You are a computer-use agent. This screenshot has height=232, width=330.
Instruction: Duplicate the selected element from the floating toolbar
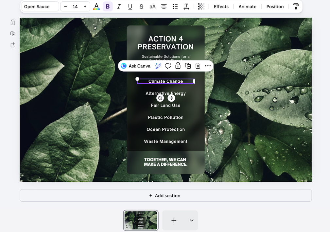click(188, 66)
